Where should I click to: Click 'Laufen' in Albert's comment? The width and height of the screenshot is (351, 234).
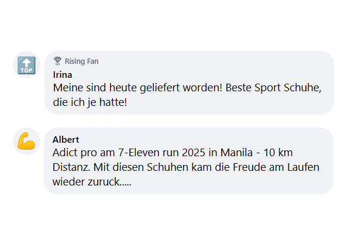coord(302,167)
